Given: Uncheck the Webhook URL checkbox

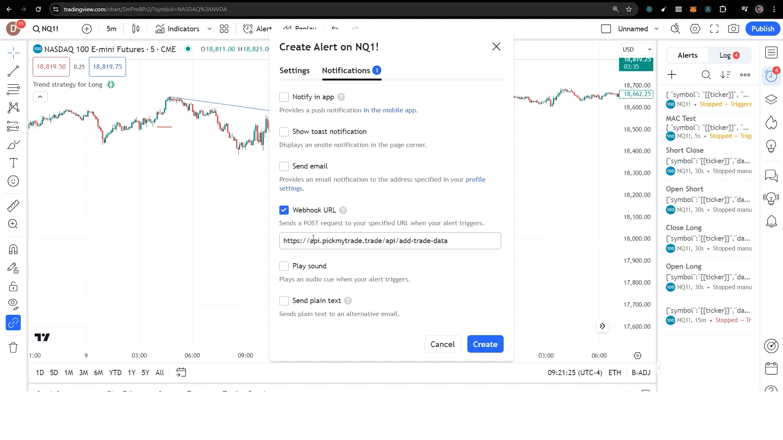Looking at the screenshot, I should (x=284, y=210).
